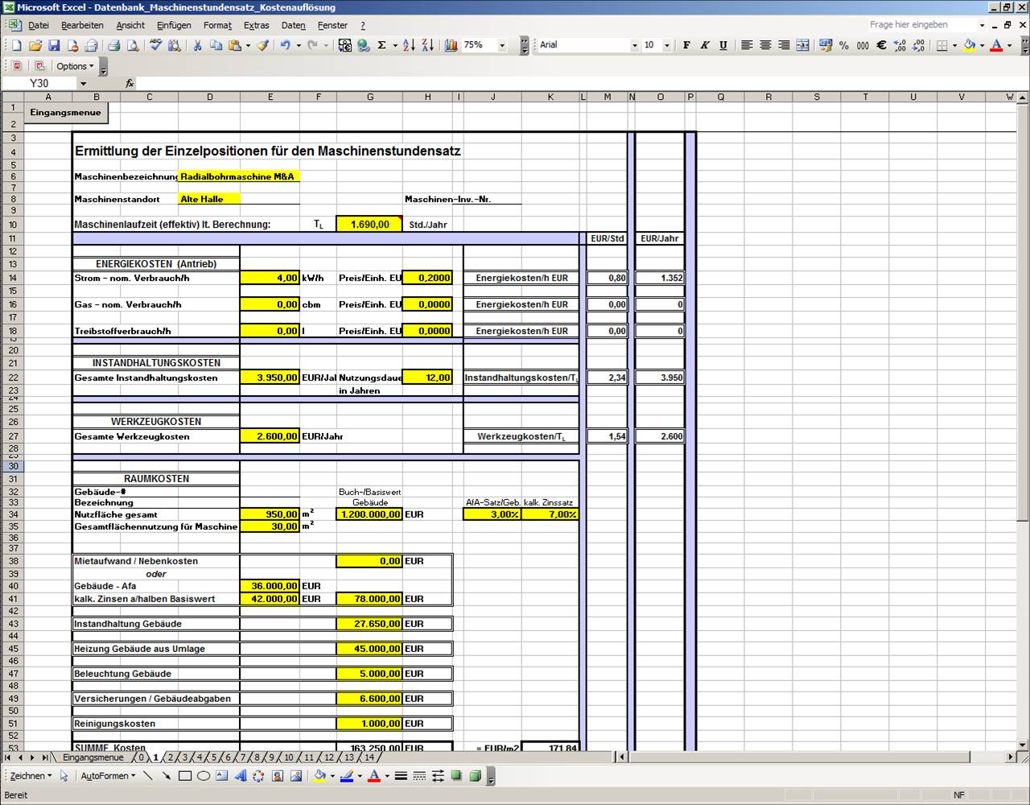Sort ascending with the A-Z icon
The height and width of the screenshot is (805, 1030).
pyautogui.click(x=409, y=46)
